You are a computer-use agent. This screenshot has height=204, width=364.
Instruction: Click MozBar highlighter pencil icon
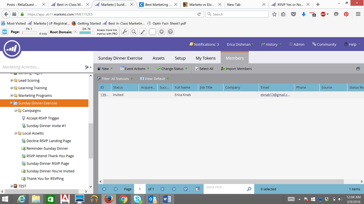coord(143,32)
